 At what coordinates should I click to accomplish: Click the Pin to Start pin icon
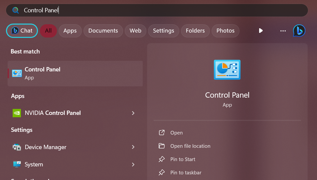tap(162, 159)
